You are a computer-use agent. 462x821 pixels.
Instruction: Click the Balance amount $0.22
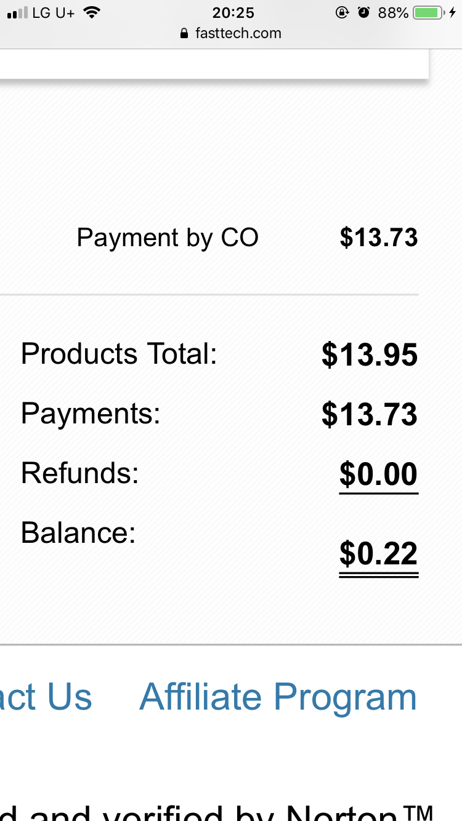[x=378, y=553]
